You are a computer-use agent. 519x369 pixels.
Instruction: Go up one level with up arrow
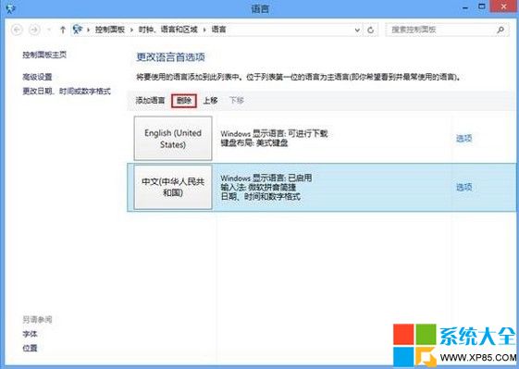(63, 30)
